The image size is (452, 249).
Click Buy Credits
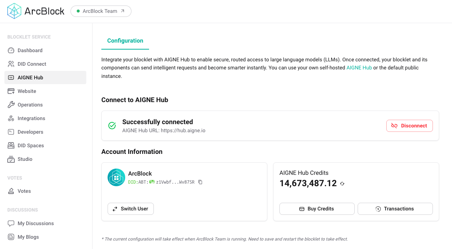coord(317,209)
